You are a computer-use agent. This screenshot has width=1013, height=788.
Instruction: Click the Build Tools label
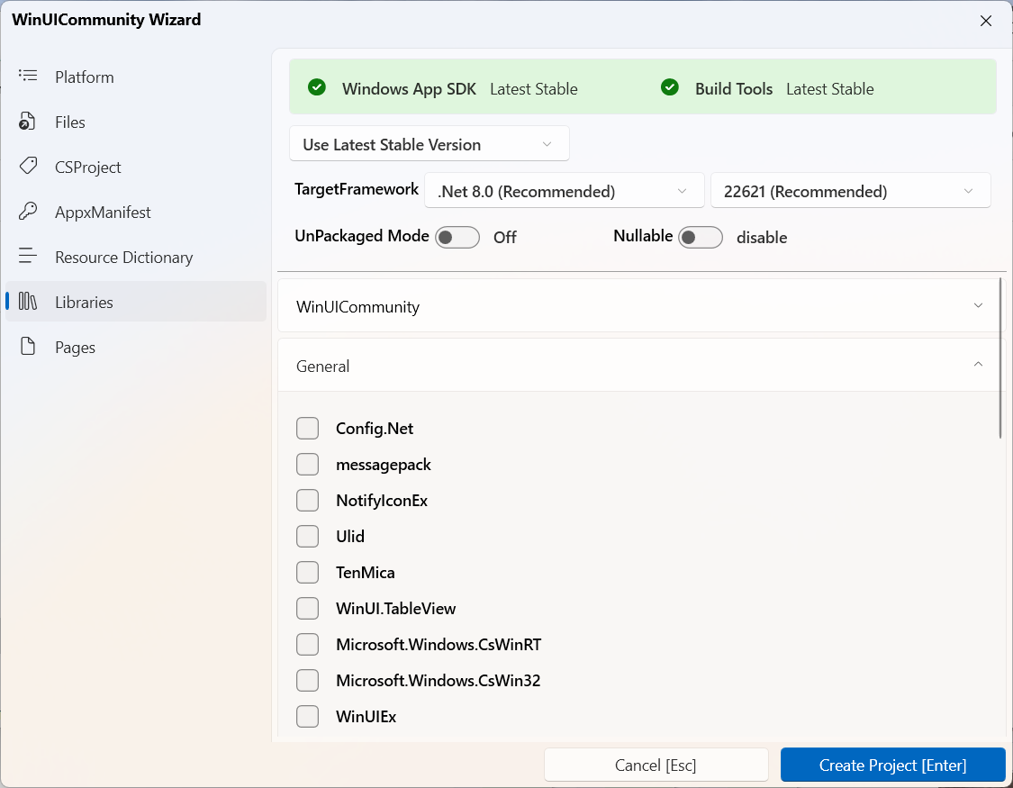734,88
